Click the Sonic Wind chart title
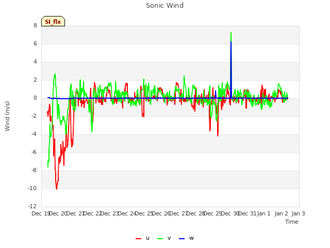 pyautogui.click(x=165, y=6)
